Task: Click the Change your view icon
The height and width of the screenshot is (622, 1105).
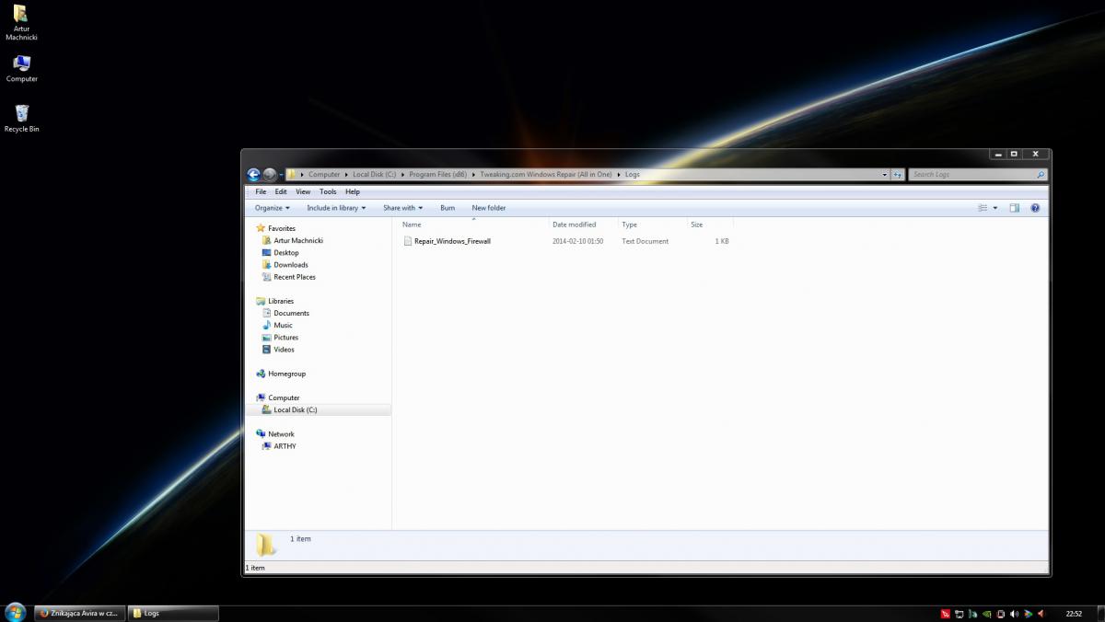Action: (x=983, y=208)
